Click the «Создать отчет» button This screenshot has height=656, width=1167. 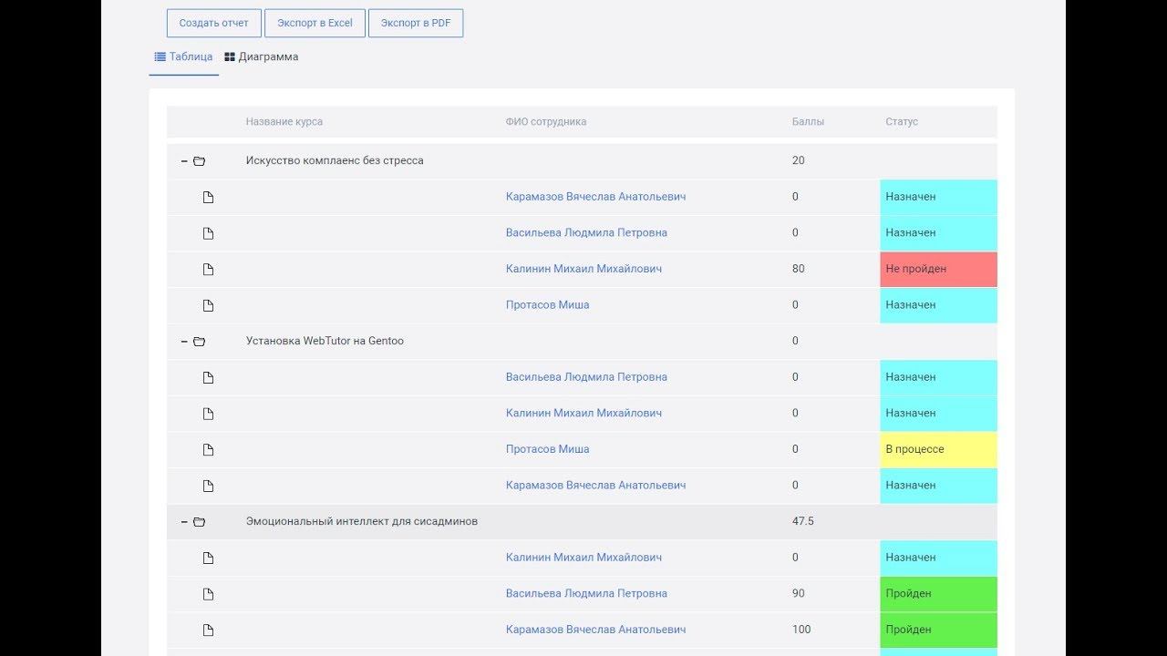(x=214, y=23)
